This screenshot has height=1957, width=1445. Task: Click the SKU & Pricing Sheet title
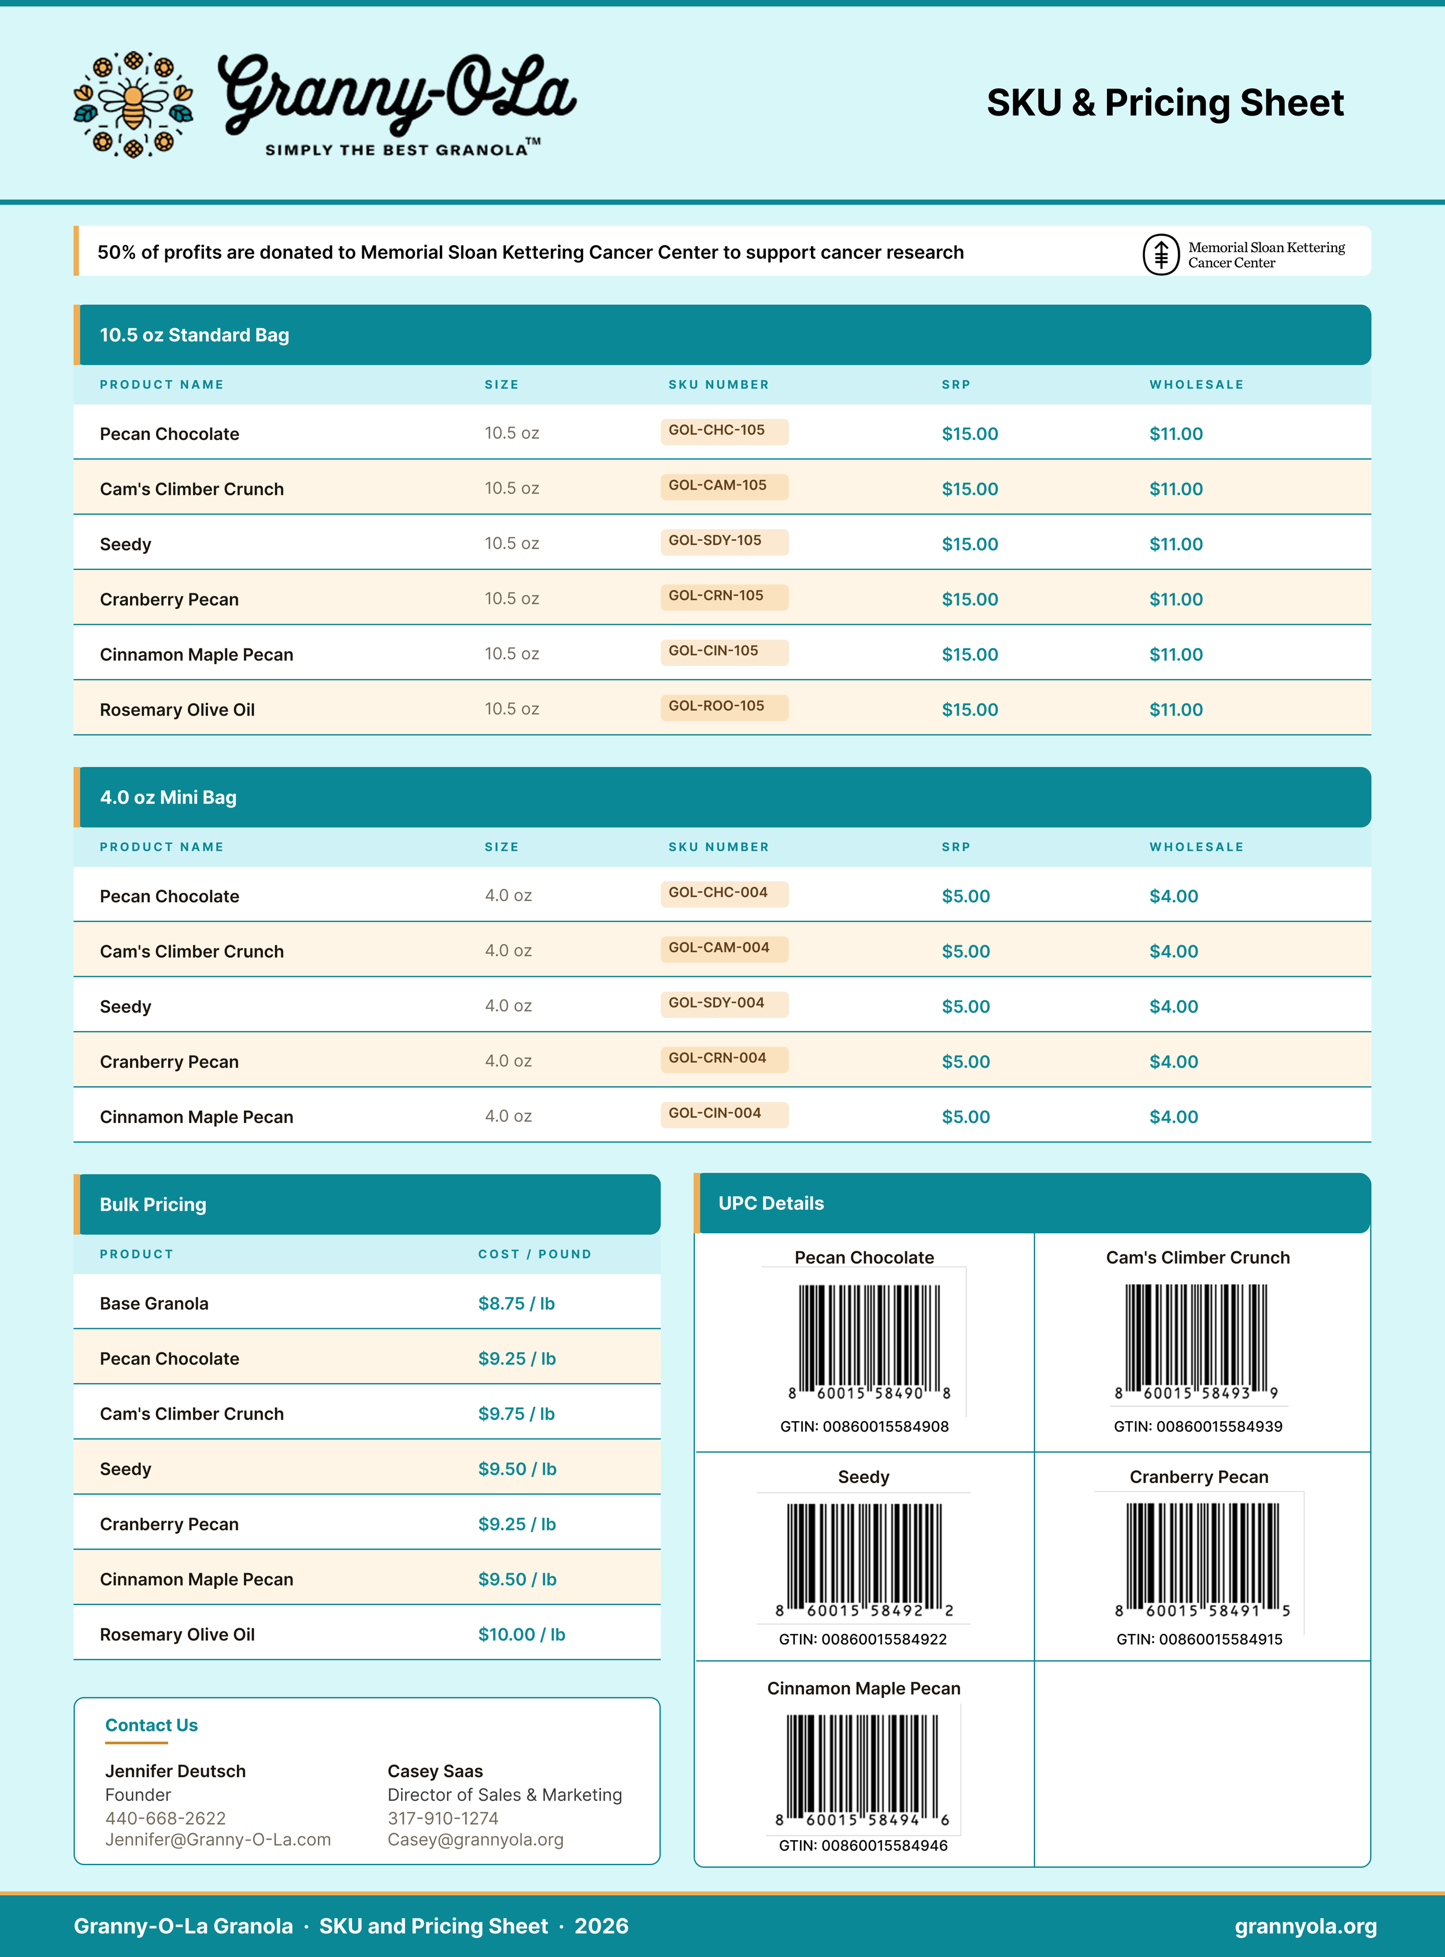pyautogui.click(x=1165, y=103)
